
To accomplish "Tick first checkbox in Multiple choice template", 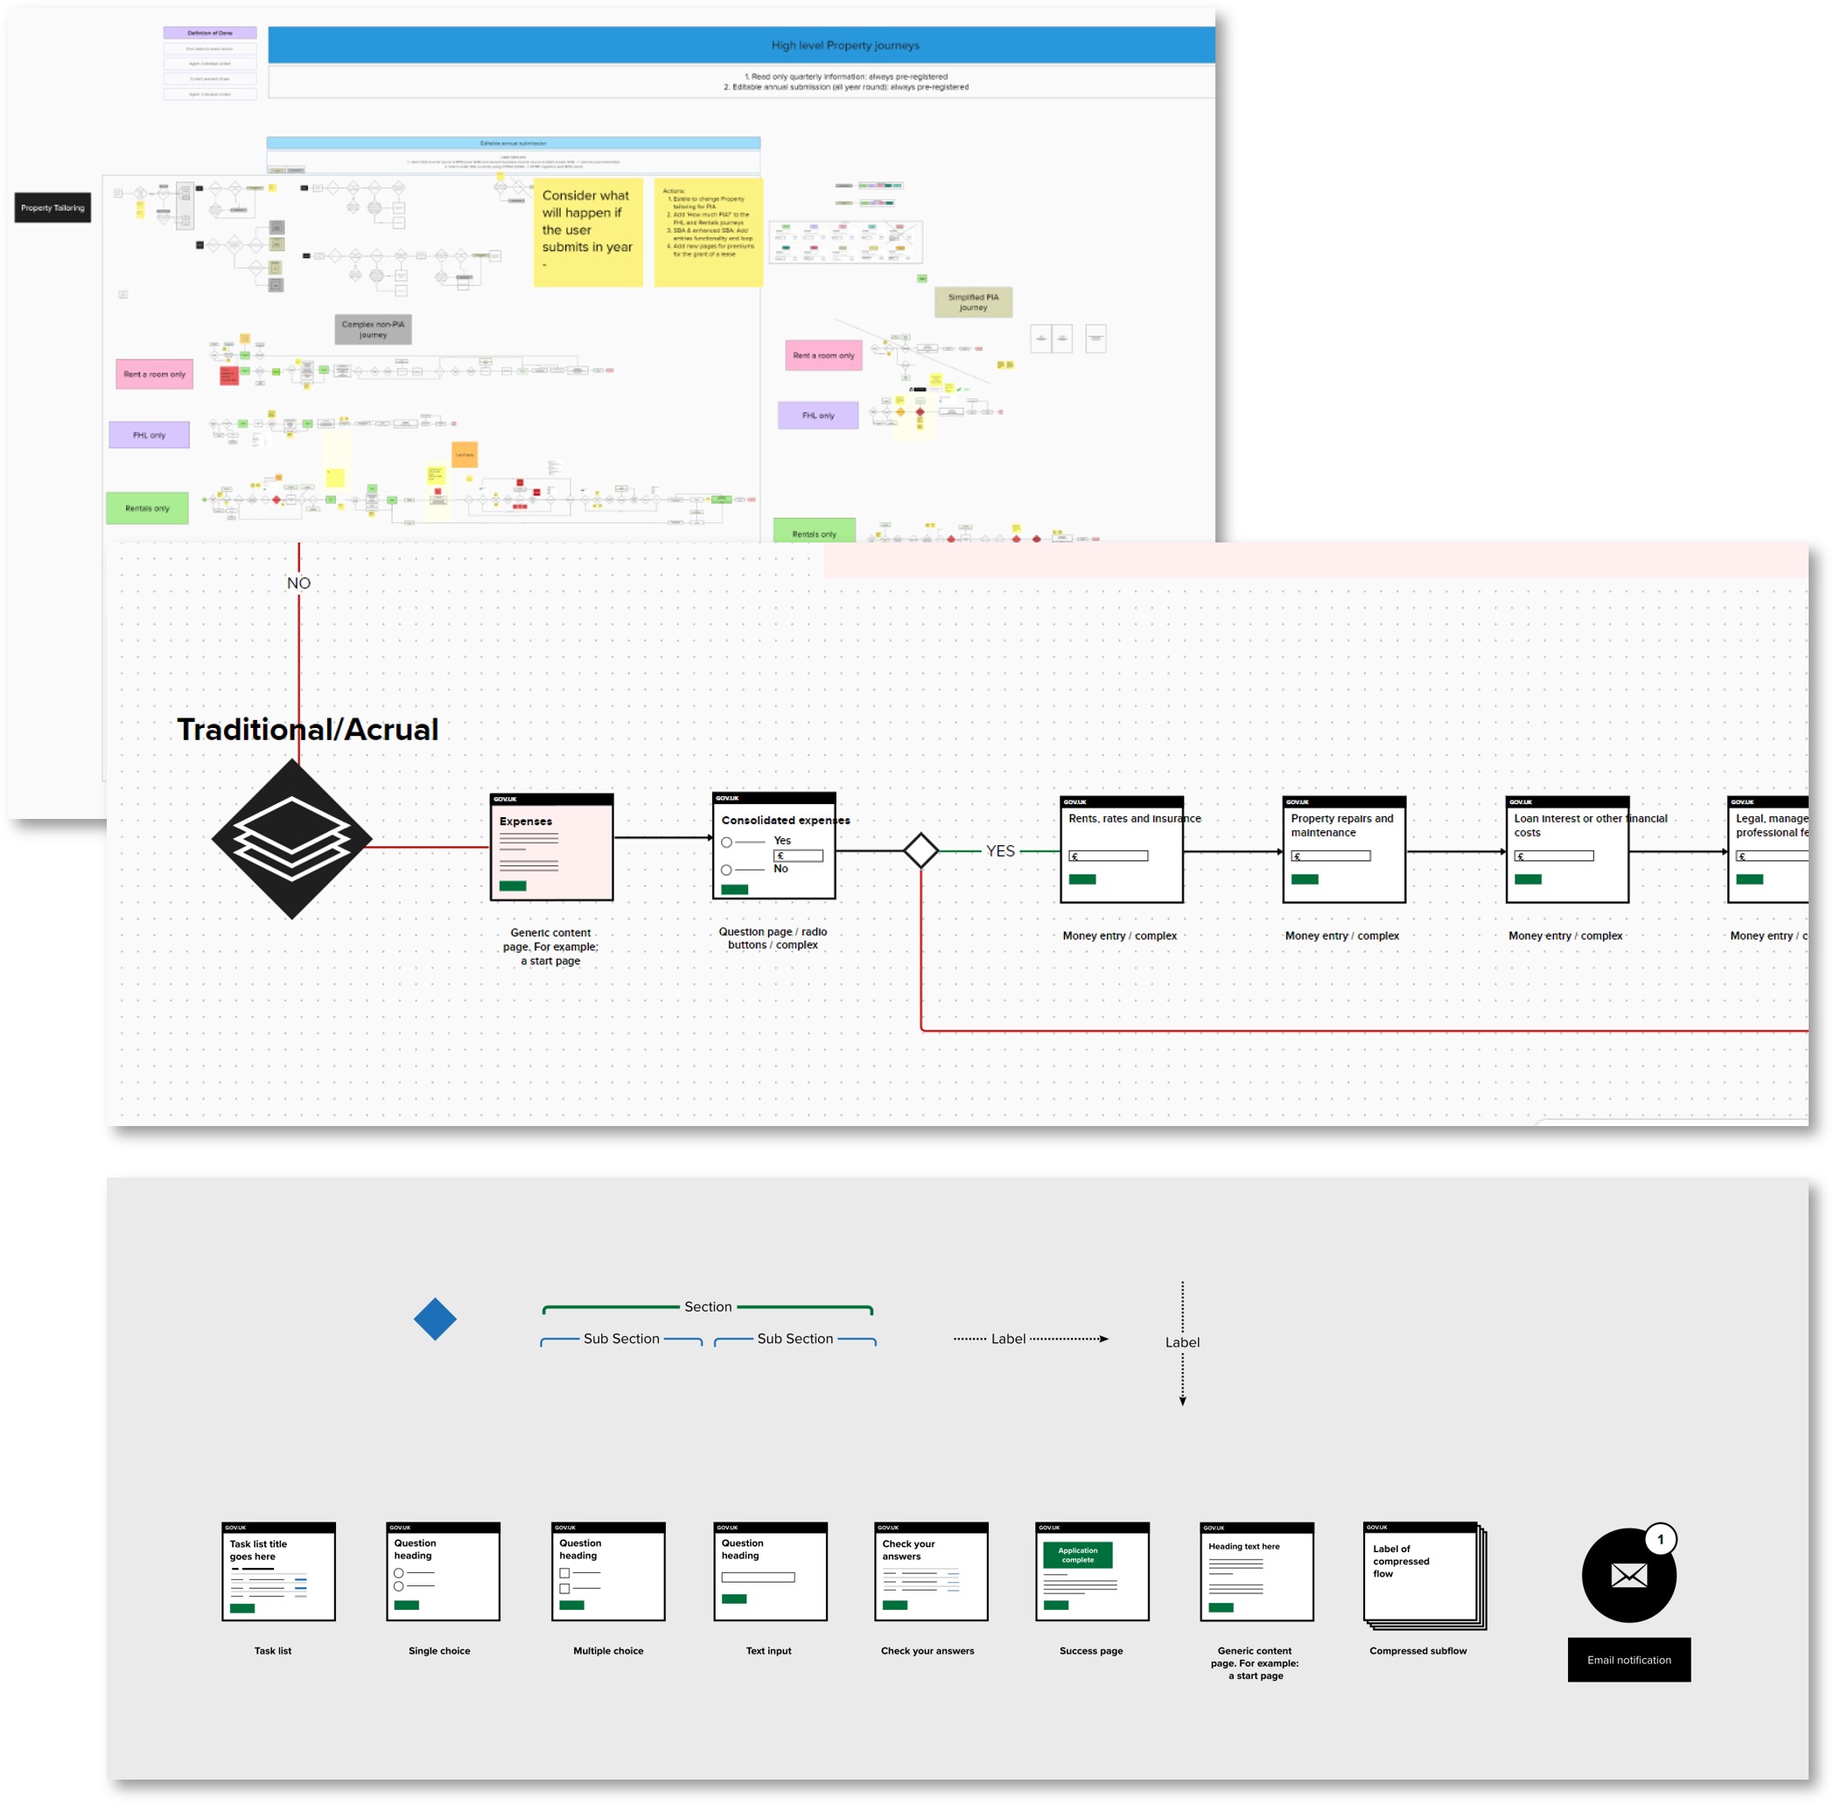I will pos(564,1573).
